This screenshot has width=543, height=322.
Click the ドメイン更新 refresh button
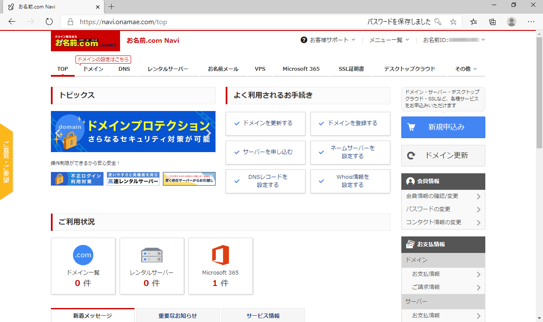pyautogui.click(x=443, y=155)
